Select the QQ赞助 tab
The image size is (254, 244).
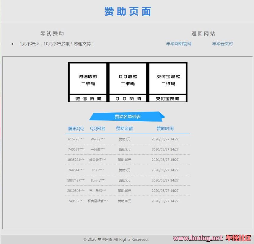[x=128, y=99]
